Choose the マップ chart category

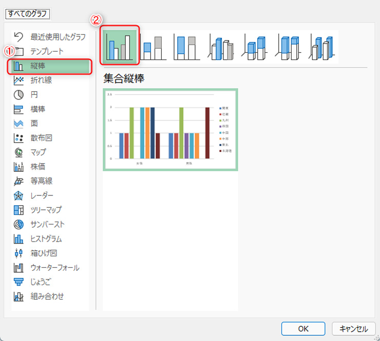coord(38,152)
